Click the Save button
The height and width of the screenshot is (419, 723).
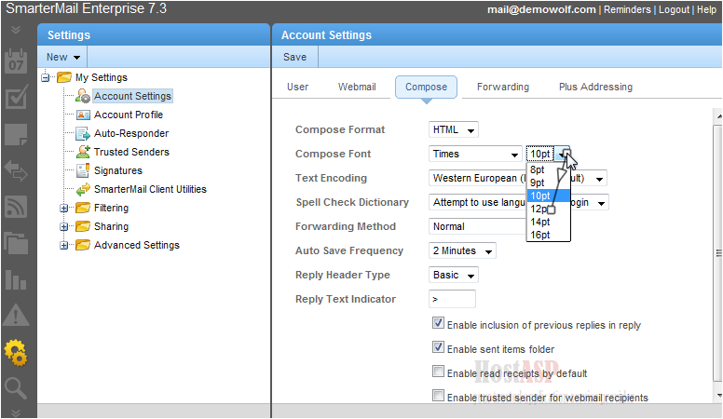[x=294, y=57]
